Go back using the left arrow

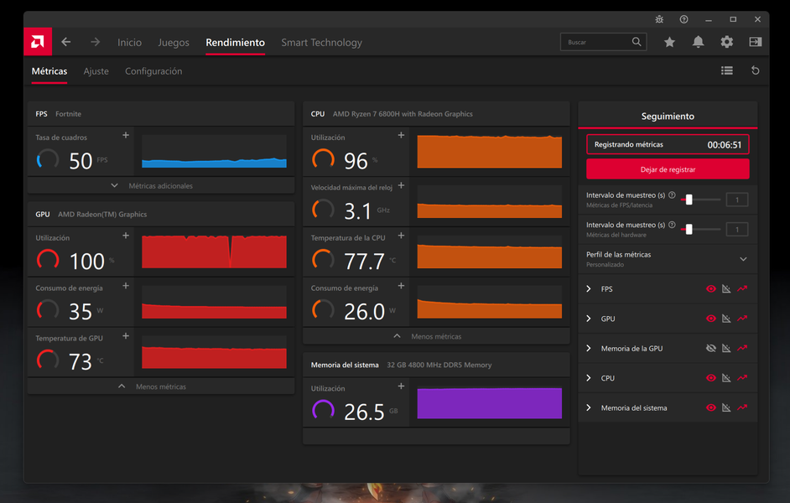[x=66, y=42]
